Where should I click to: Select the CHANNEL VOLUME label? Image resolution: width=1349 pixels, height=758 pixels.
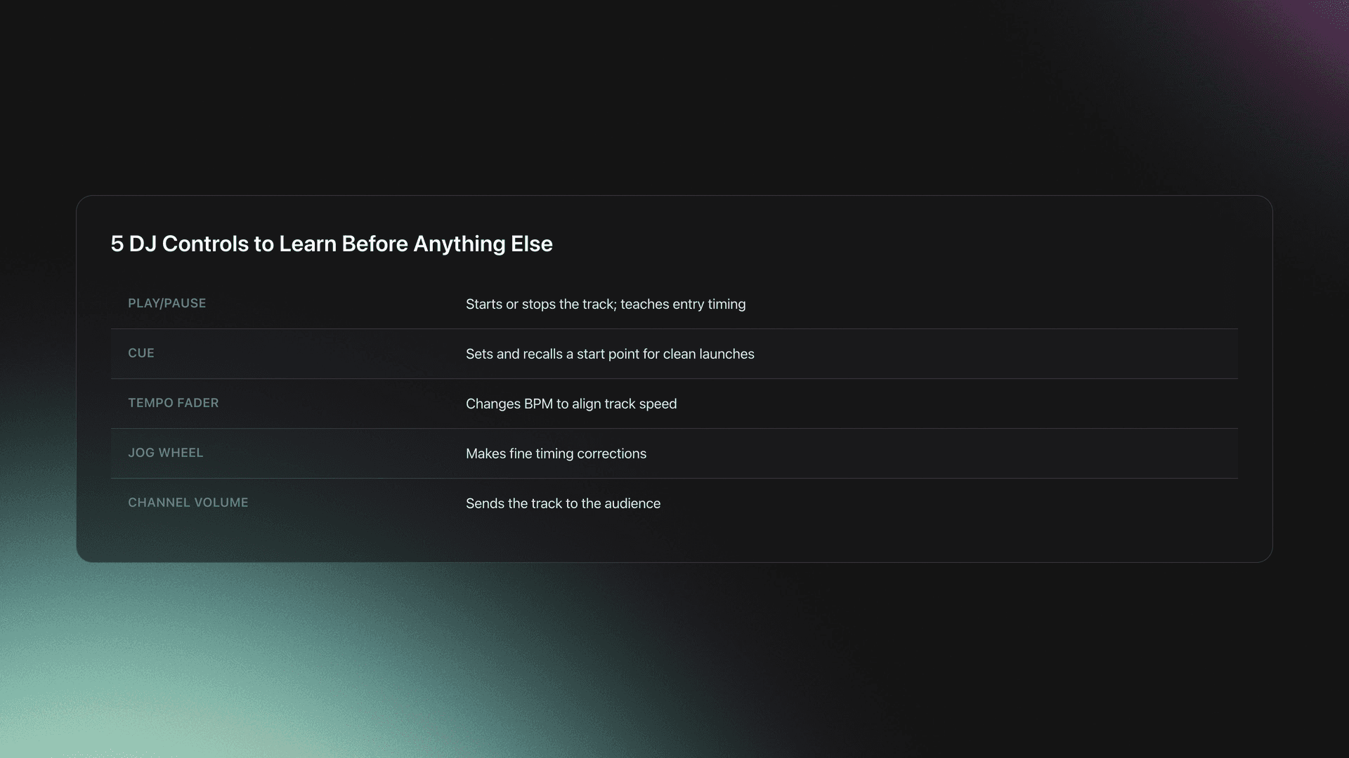click(x=188, y=503)
